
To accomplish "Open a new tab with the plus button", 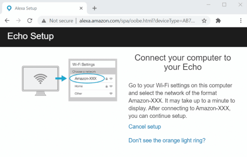I will click(x=94, y=8).
